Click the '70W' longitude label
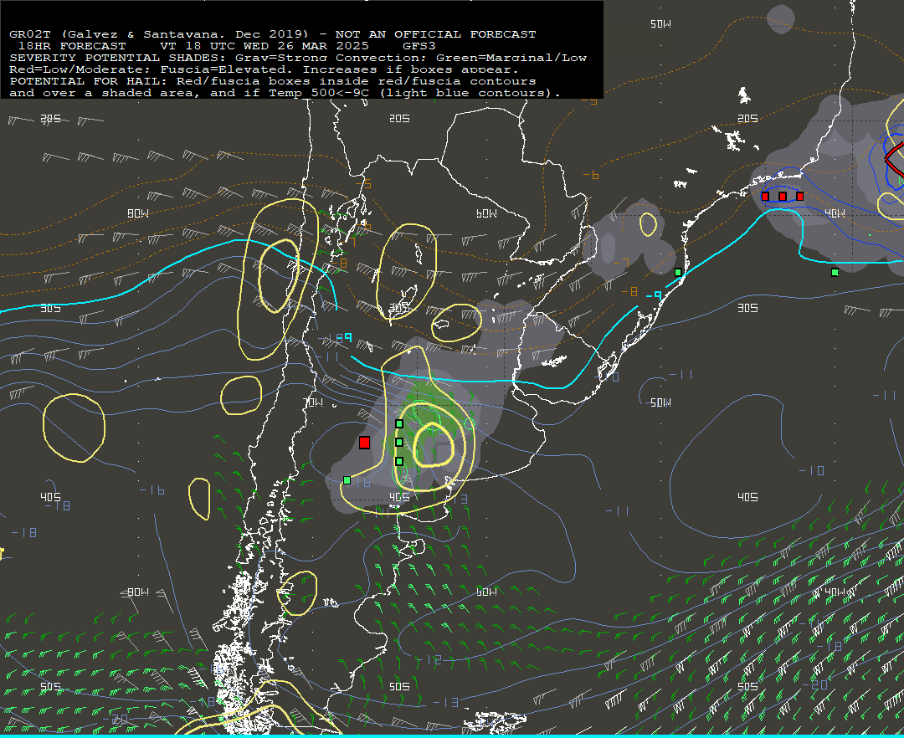 313,402
